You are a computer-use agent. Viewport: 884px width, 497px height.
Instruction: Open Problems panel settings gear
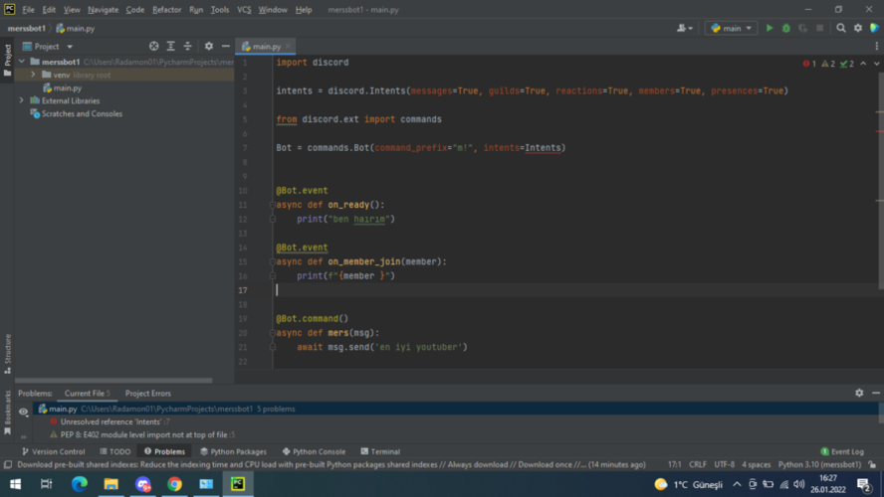(859, 393)
